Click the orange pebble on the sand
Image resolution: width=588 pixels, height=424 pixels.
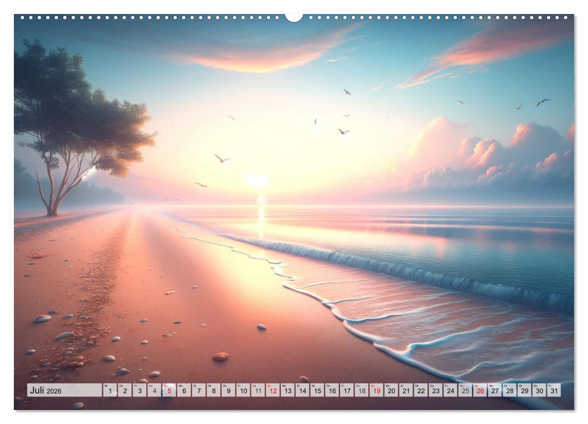(x=220, y=357)
